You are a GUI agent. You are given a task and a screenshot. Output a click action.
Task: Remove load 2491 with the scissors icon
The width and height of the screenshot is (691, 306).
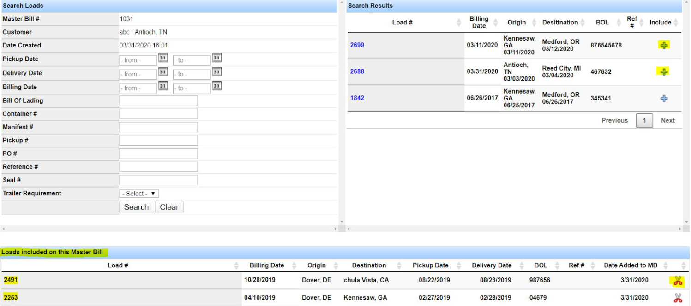(x=678, y=280)
